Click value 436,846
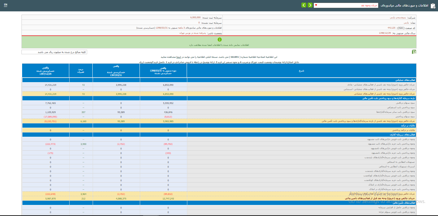438x216 pixels. tap(168, 112)
